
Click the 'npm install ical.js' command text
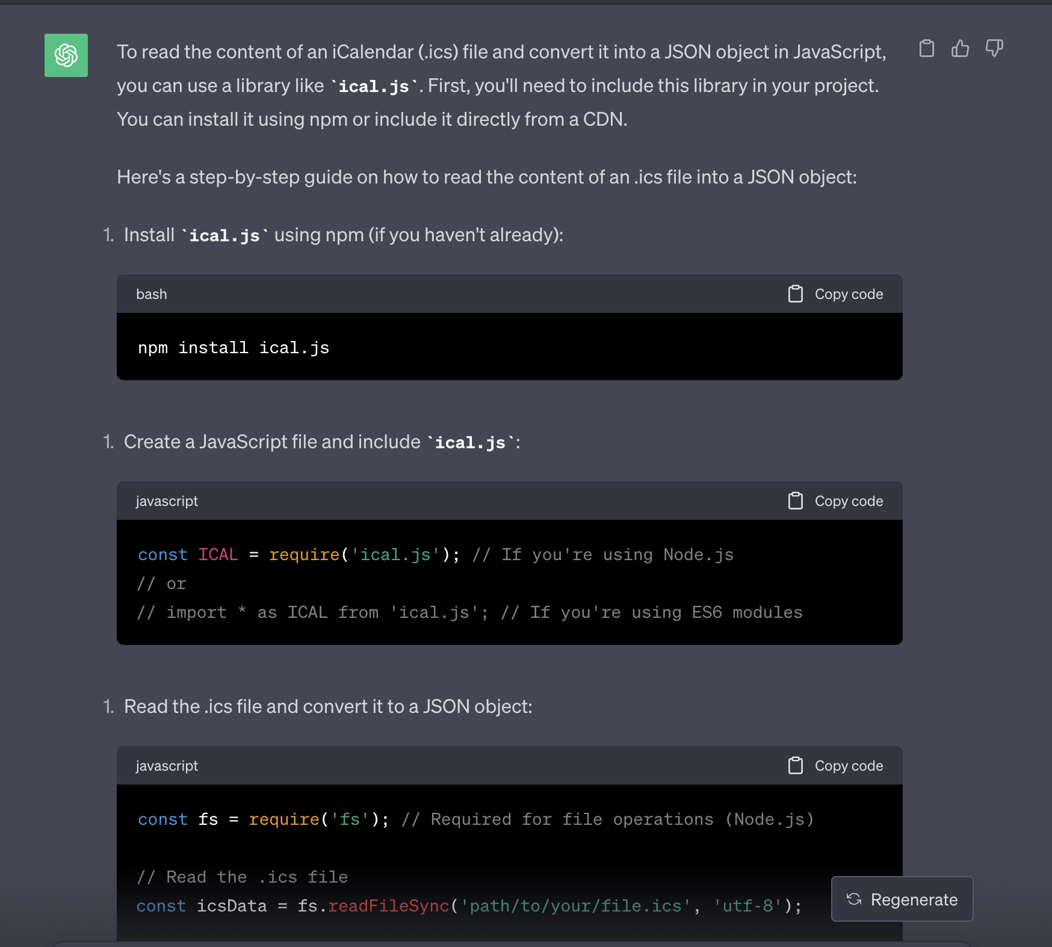click(x=234, y=348)
